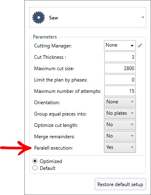
Task: Open the Merge remainders dropdown
Action: 120,136
